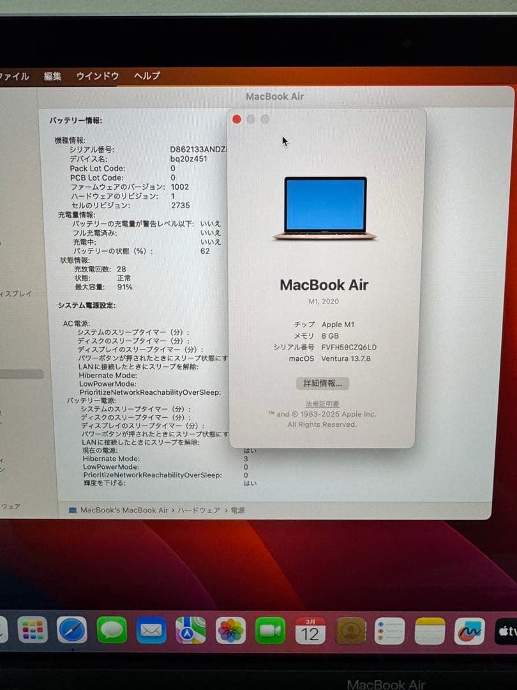Select ハードウェア in the path bar
The width and height of the screenshot is (517, 690).
tap(199, 510)
